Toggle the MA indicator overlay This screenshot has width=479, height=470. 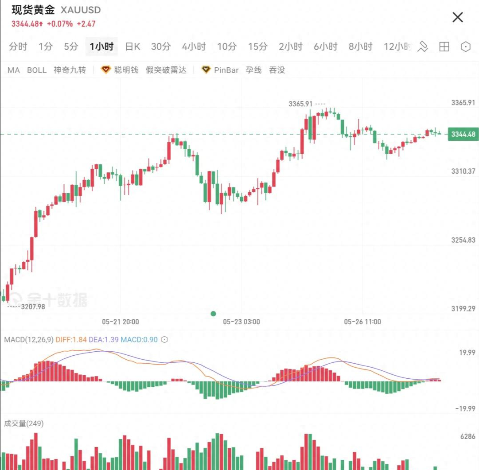click(x=14, y=70)
